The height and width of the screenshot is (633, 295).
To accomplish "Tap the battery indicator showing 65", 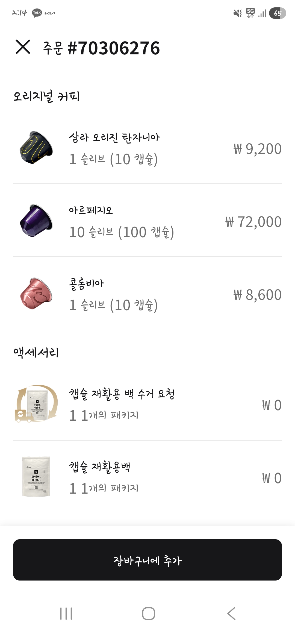I will [277, 13].
